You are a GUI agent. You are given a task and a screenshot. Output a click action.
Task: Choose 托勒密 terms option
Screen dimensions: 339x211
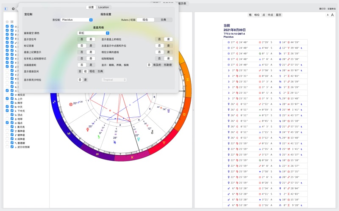(168, 65)
